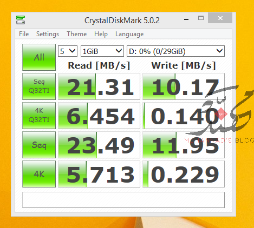254x228 pixels.
Task: Open the test count dropdown showing 5
Action: point(68,51)
